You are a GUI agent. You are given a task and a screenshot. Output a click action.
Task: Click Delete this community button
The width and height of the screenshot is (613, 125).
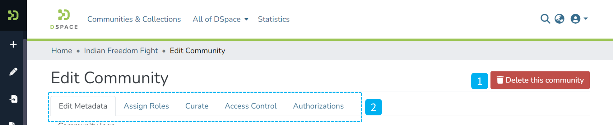pos(540,80)
